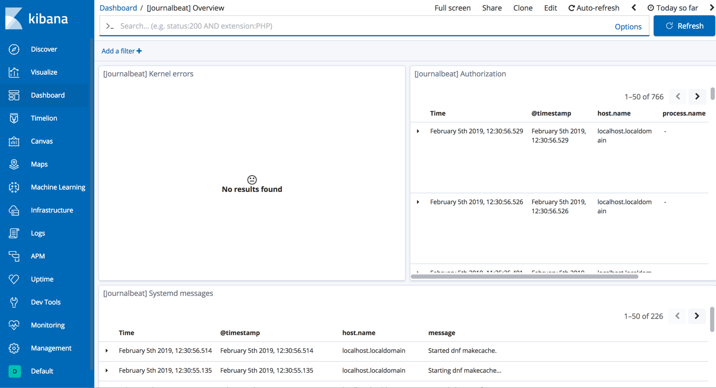Go to next page of Systemd messages
Screen dimensions: 716x388
[x=697, y=316]
